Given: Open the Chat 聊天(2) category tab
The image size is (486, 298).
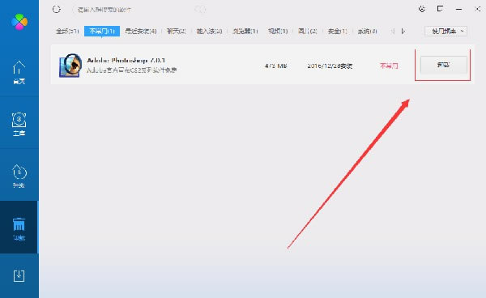Looking at the screenshot, I should tap(176, 32).
